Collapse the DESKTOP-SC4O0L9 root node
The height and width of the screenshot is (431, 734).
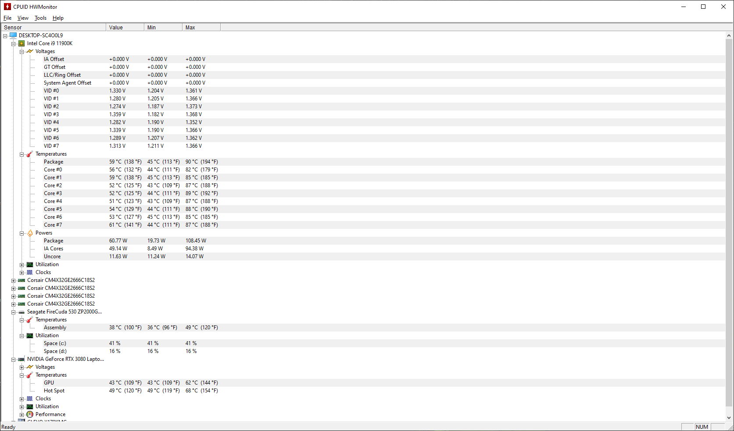point(5,36)
